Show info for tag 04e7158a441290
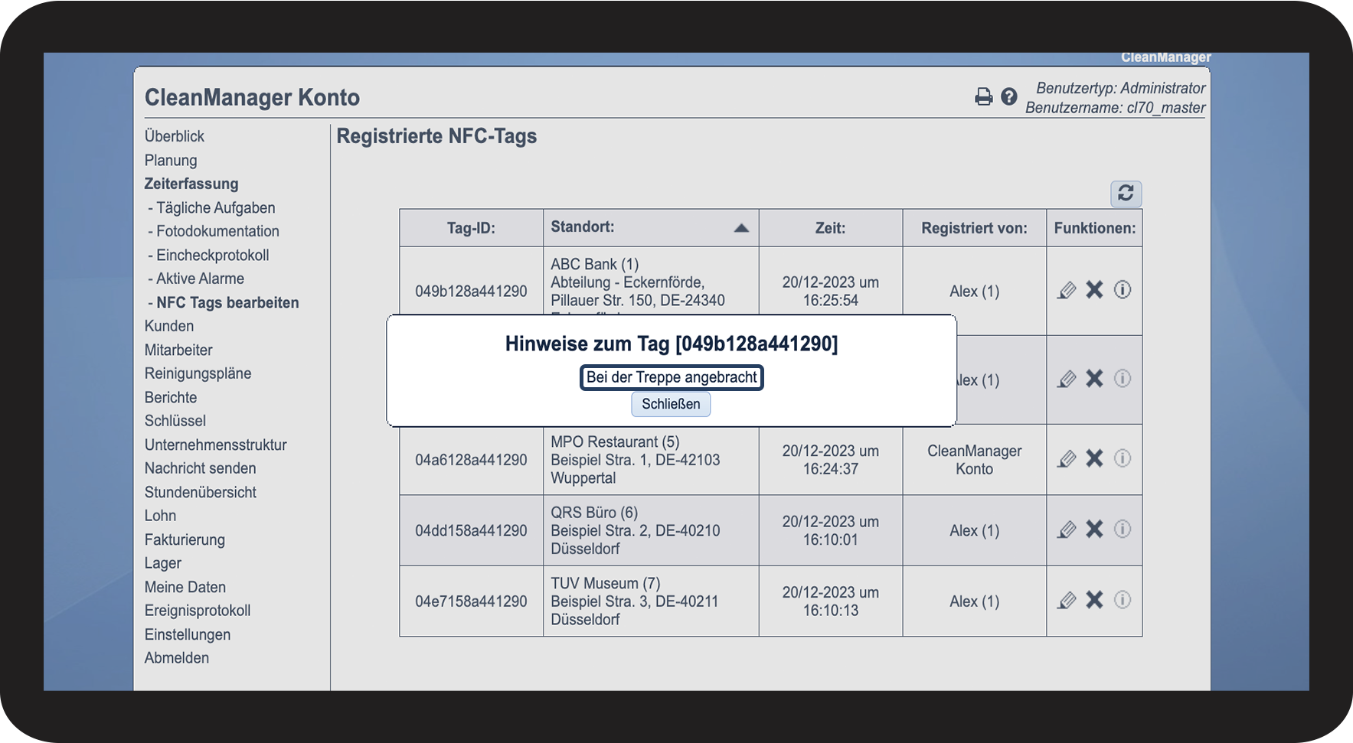This screenshot has height=743, width=1353. pos(1122,600)
